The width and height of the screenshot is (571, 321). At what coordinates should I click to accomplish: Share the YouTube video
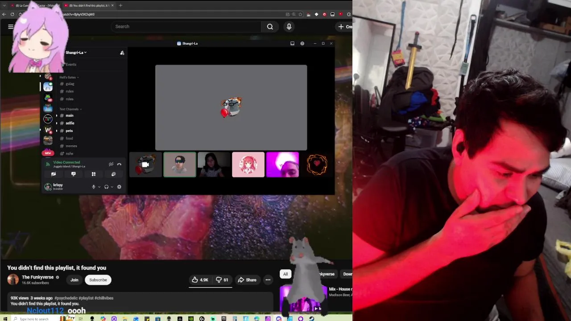coord(247,280)
